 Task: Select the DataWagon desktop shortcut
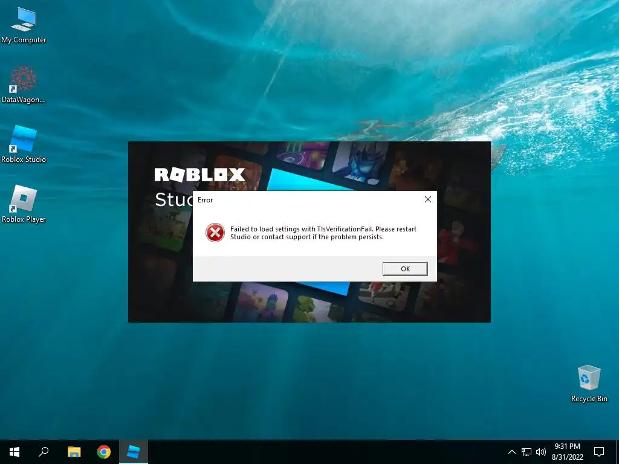pos(24,85)
